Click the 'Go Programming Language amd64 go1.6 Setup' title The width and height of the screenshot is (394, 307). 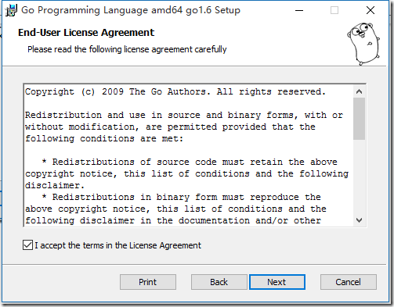131,10
